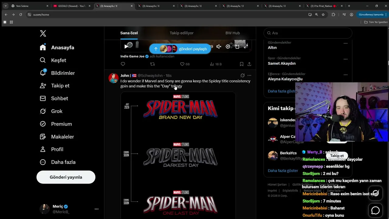389x219 pixels.
Task: Open Takip et in sidebar
Action: click(55, 85)
